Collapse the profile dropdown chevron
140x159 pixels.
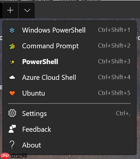[27, 11]
